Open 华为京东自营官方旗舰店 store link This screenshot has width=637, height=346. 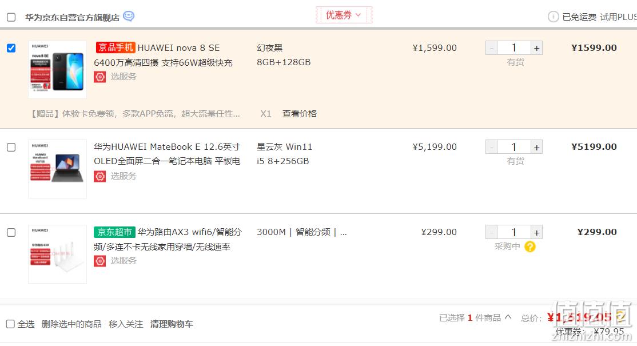click(72, 18)
